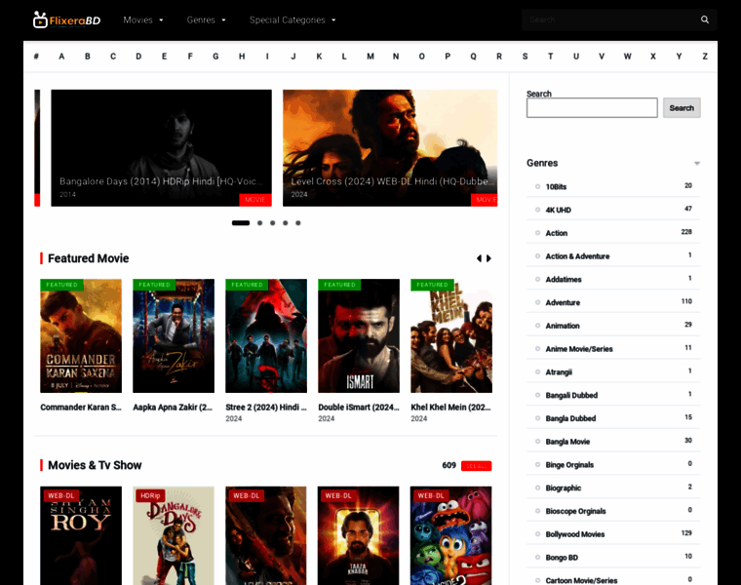Open the Movies dropdown menu

[143, 19]
